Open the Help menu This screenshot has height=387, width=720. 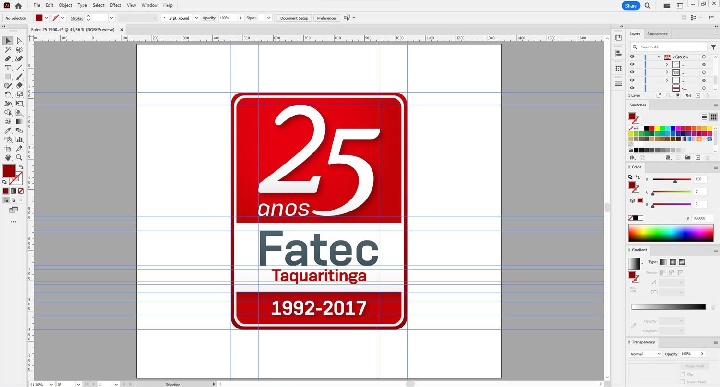coord(168,5)
